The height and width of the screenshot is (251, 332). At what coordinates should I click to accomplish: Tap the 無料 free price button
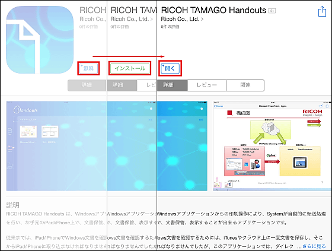coord(88,68)
